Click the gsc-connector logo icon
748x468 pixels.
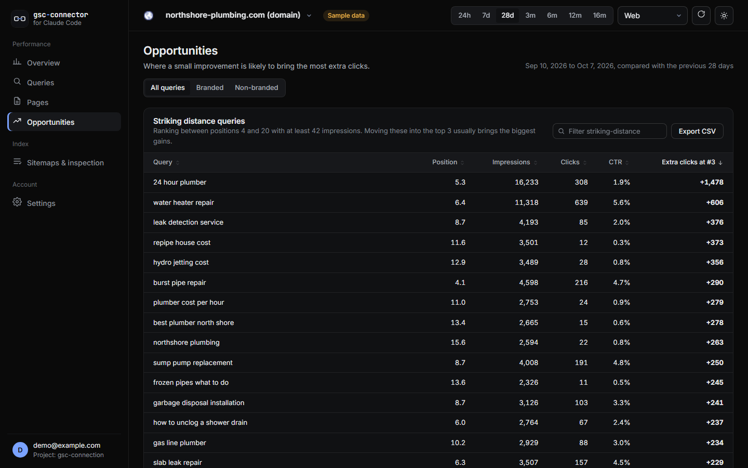pyautogui.click(x=20, y=19)
